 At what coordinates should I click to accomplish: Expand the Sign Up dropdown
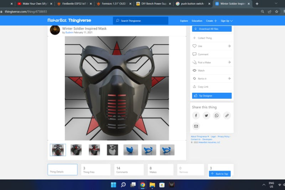(227, 21)
